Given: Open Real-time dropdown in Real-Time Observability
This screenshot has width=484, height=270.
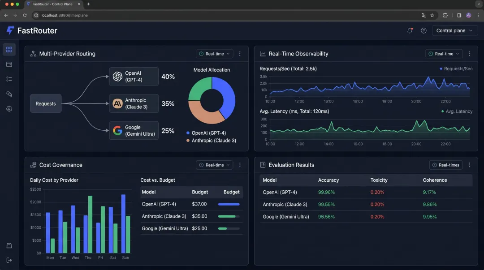Looking at the screenshot, I should point(444,54).
